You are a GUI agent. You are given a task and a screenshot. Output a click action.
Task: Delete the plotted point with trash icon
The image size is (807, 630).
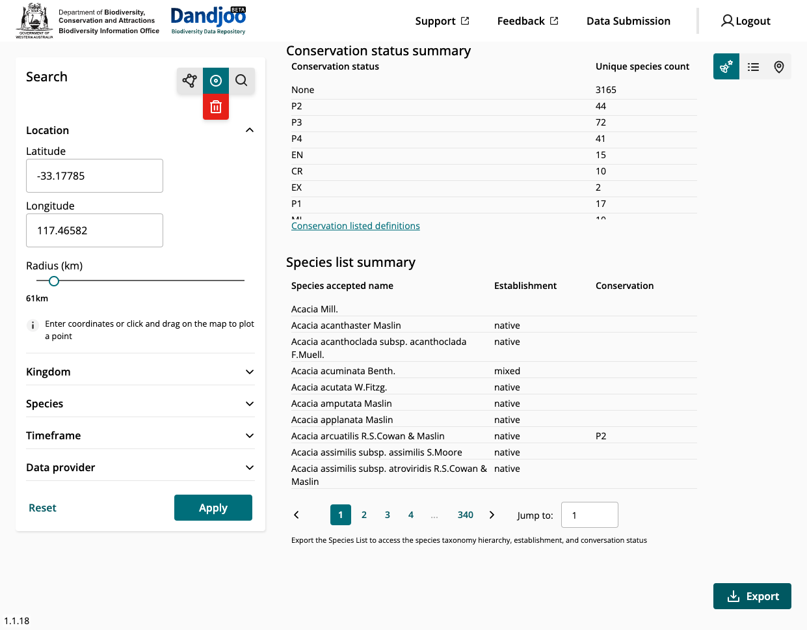216,107
